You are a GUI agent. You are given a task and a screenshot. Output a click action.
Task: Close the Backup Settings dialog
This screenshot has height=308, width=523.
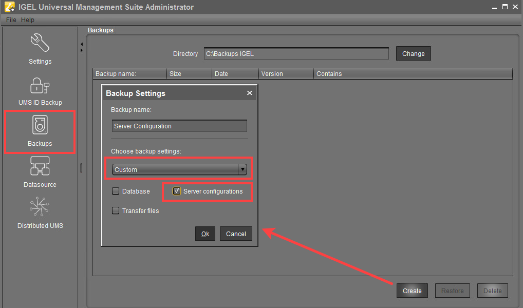coord(250,93)
